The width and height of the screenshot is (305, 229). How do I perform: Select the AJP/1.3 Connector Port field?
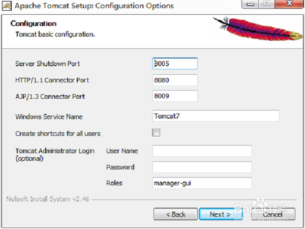pos(175,96)
